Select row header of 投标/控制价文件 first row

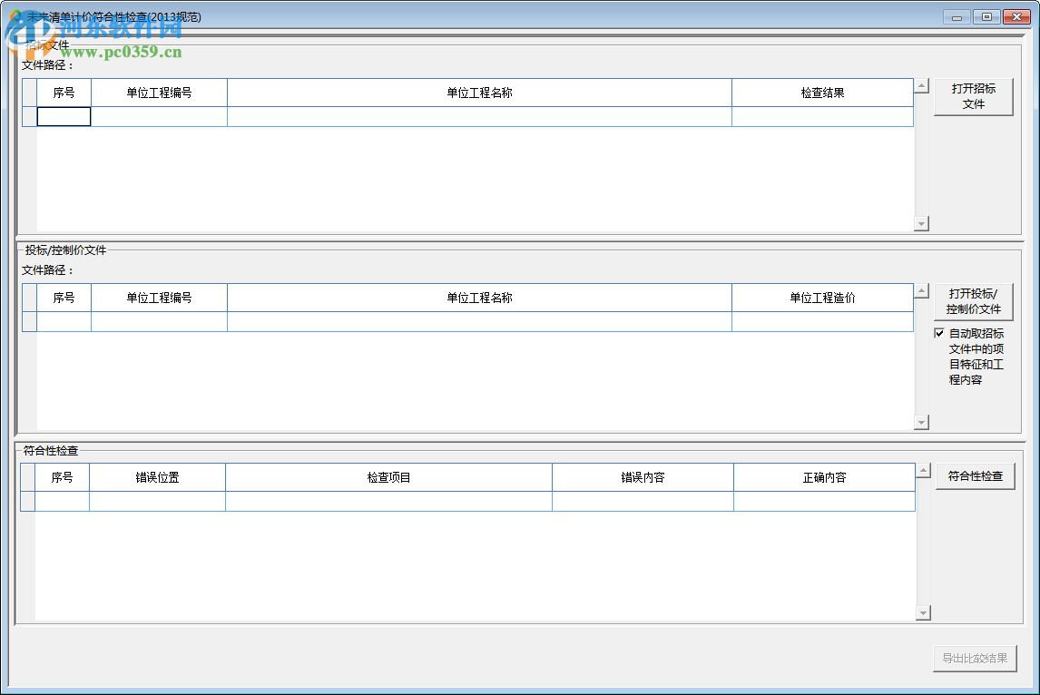[x=29, y=321]
